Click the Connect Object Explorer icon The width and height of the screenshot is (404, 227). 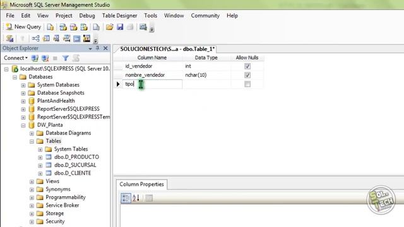pos(35,59)
